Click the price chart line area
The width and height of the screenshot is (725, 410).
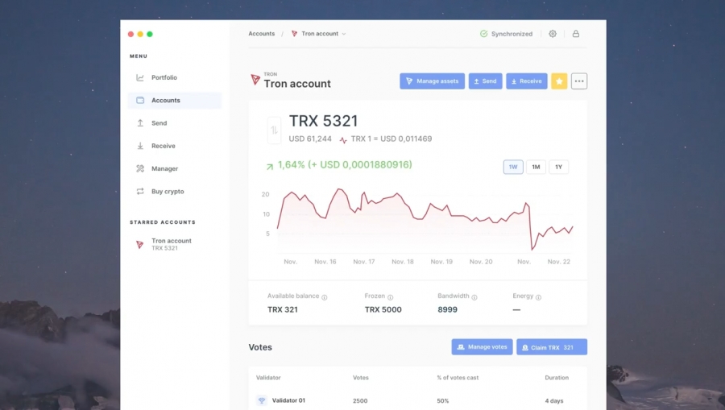(425, 220)
